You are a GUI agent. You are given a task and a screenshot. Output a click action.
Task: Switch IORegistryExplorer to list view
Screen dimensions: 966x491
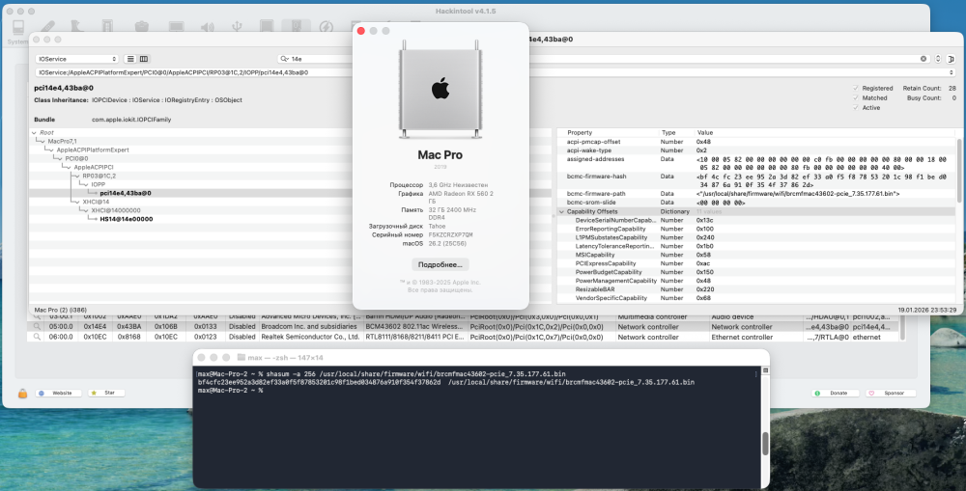click(130, 59)
